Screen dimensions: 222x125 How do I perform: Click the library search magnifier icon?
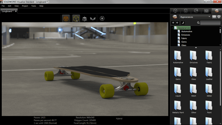pos(198,23)
